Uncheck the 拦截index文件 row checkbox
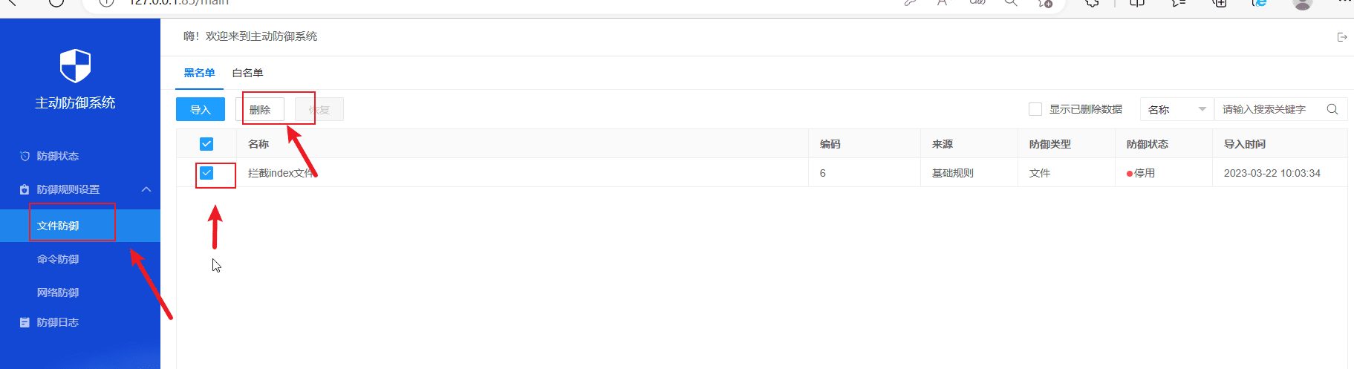The height and width of the screenshot is (369, 1354). point(206,173)
